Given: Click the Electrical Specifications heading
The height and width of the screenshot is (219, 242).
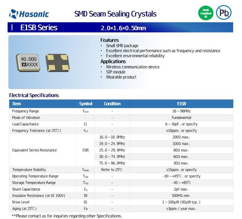Looking at the screenshot, I should (34, 95).
